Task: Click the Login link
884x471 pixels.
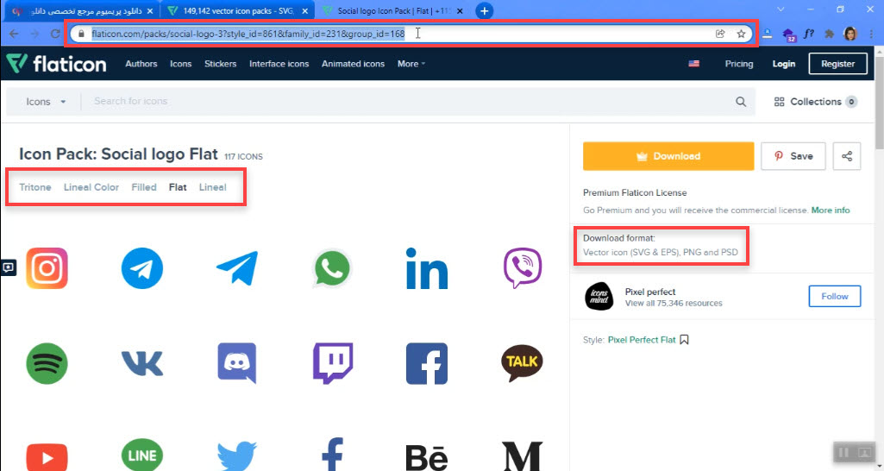Action: pyautogui.click(x=784, y=64)
